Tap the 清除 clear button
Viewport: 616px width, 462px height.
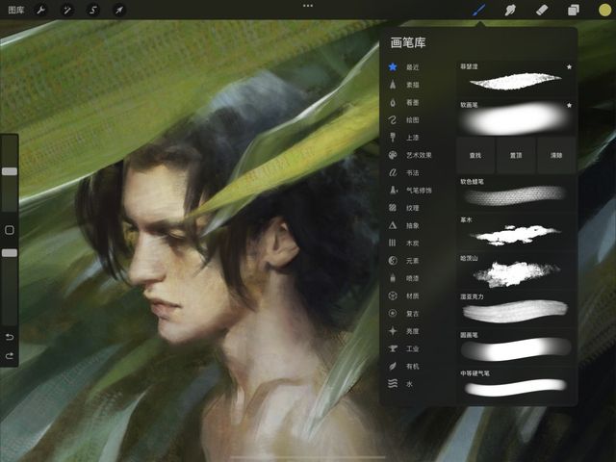click(x=556, y=156)
